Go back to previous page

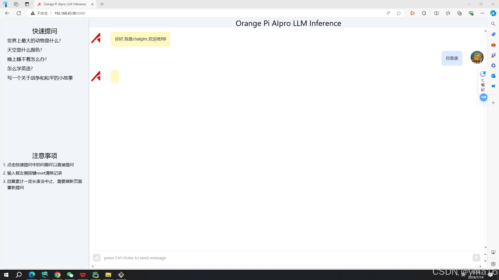[x=7, y=13]
